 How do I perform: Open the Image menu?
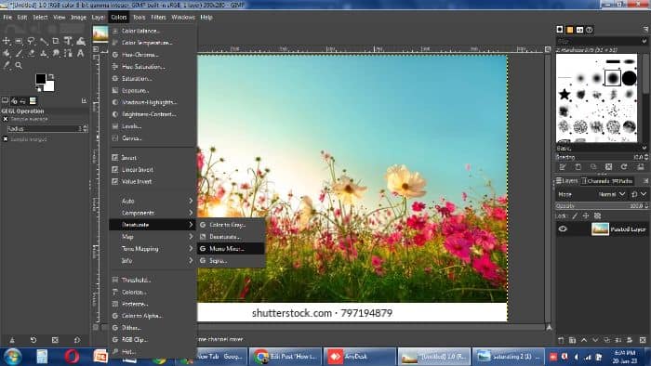point(78,18)
